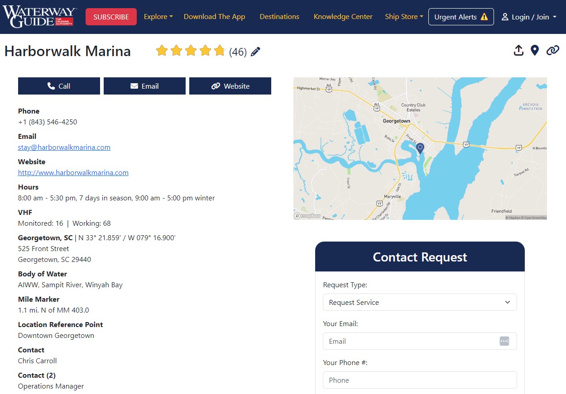Screen dimensions: 566x394
Task: Click the marina marker on the map
Action: [x=420, y=148]
